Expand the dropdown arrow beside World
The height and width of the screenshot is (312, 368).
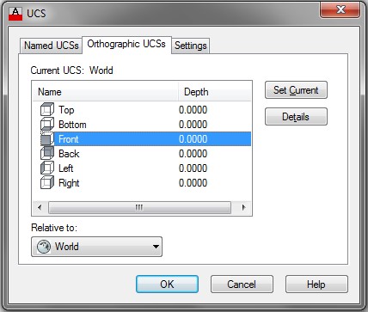coord(156,247)
